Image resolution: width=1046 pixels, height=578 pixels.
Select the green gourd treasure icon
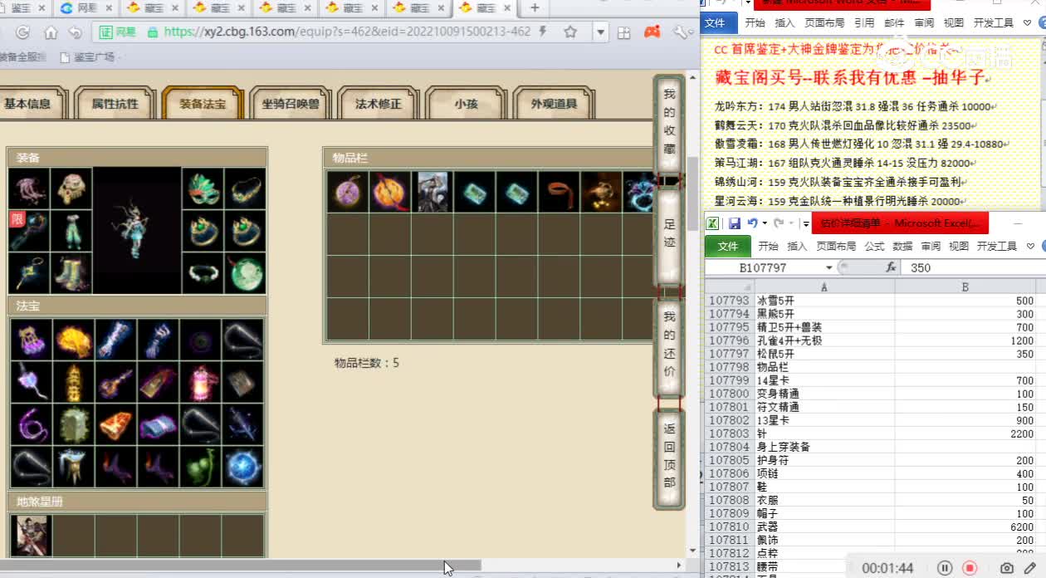tap(201, 467)
